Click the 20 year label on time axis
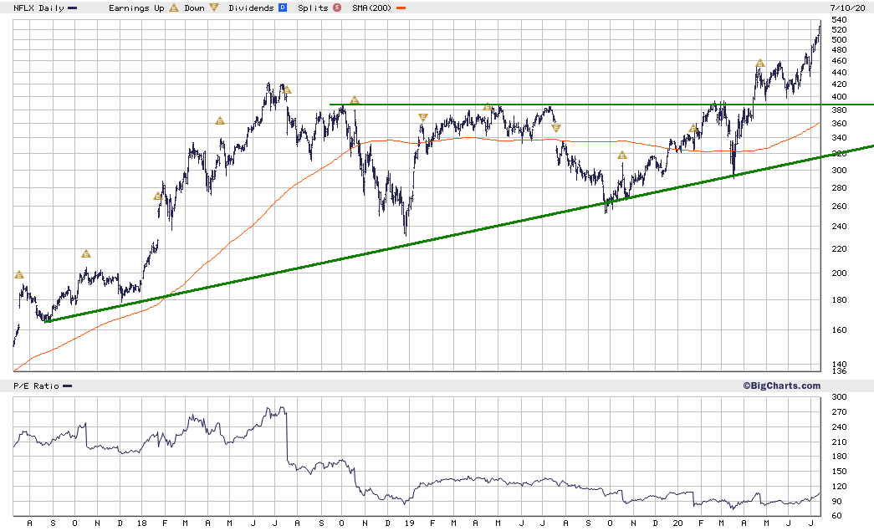 677,523
